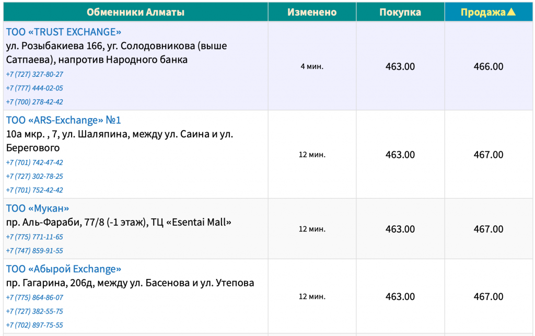This screenshot has height=336, width=535.
Task: Click phone number +7 (727) 382-55-75
Action: pos(34,311)
